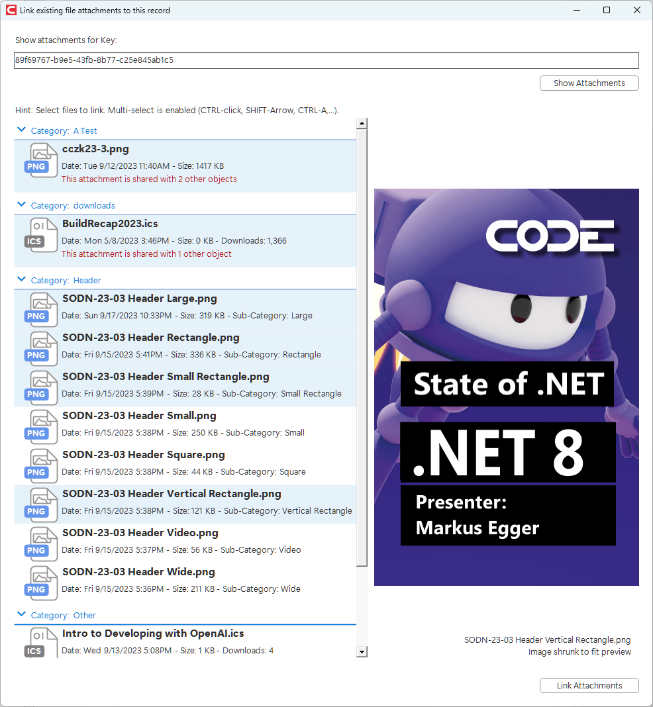The height and width of the screenshot is (707, 653).
Task: Click 'Image shrunk to fit preview' note
Action: [x=579, y=652]
